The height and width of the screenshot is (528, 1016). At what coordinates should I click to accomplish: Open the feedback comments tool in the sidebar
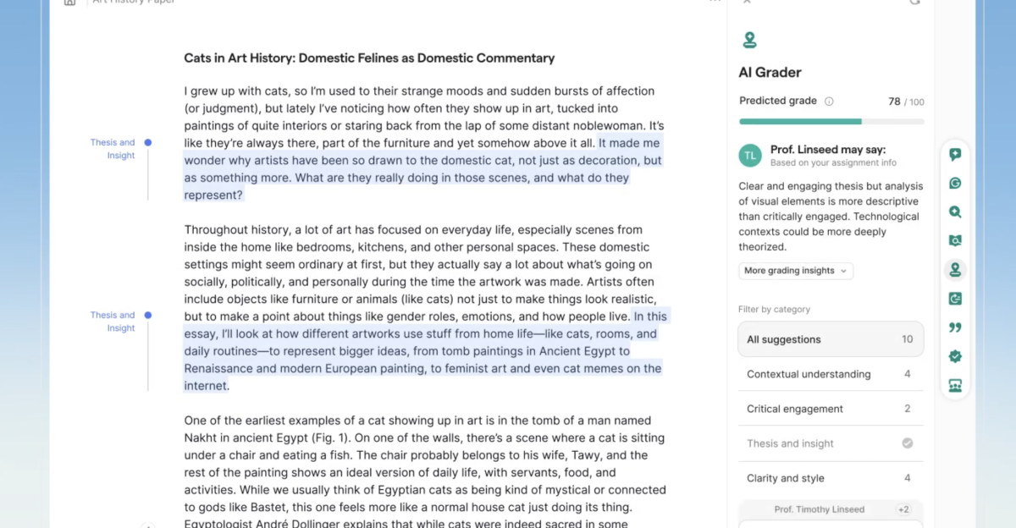tap(955, 154)
